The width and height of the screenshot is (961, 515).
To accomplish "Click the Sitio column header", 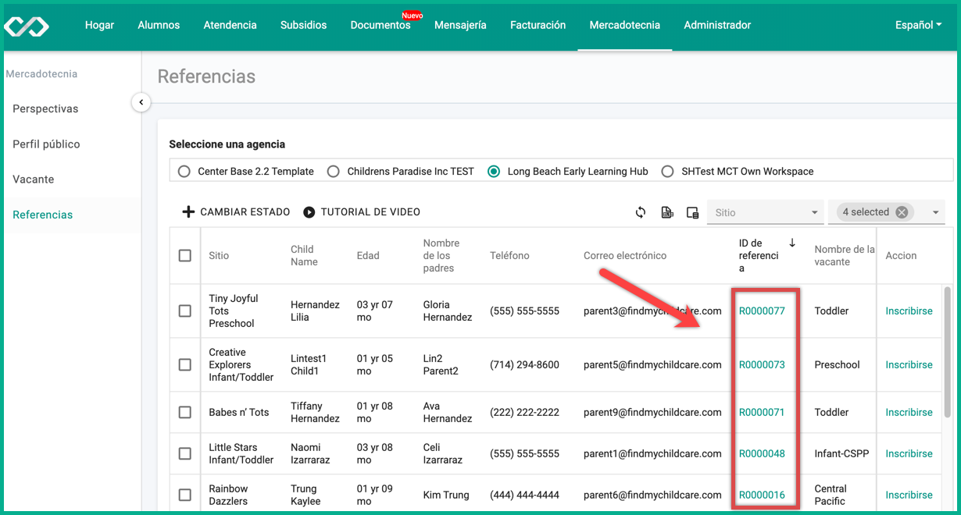I will pyautogui.click(x=219, y=255).
